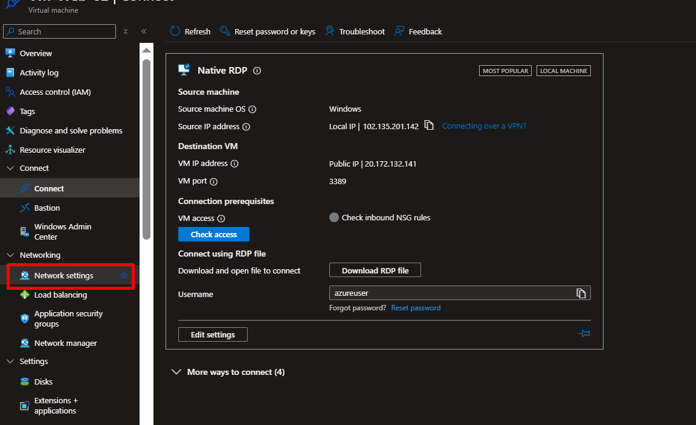This screenshot has height=425, width=696.
Task: Open Bastion from the sidebar
Action: (x=47, y=208)
